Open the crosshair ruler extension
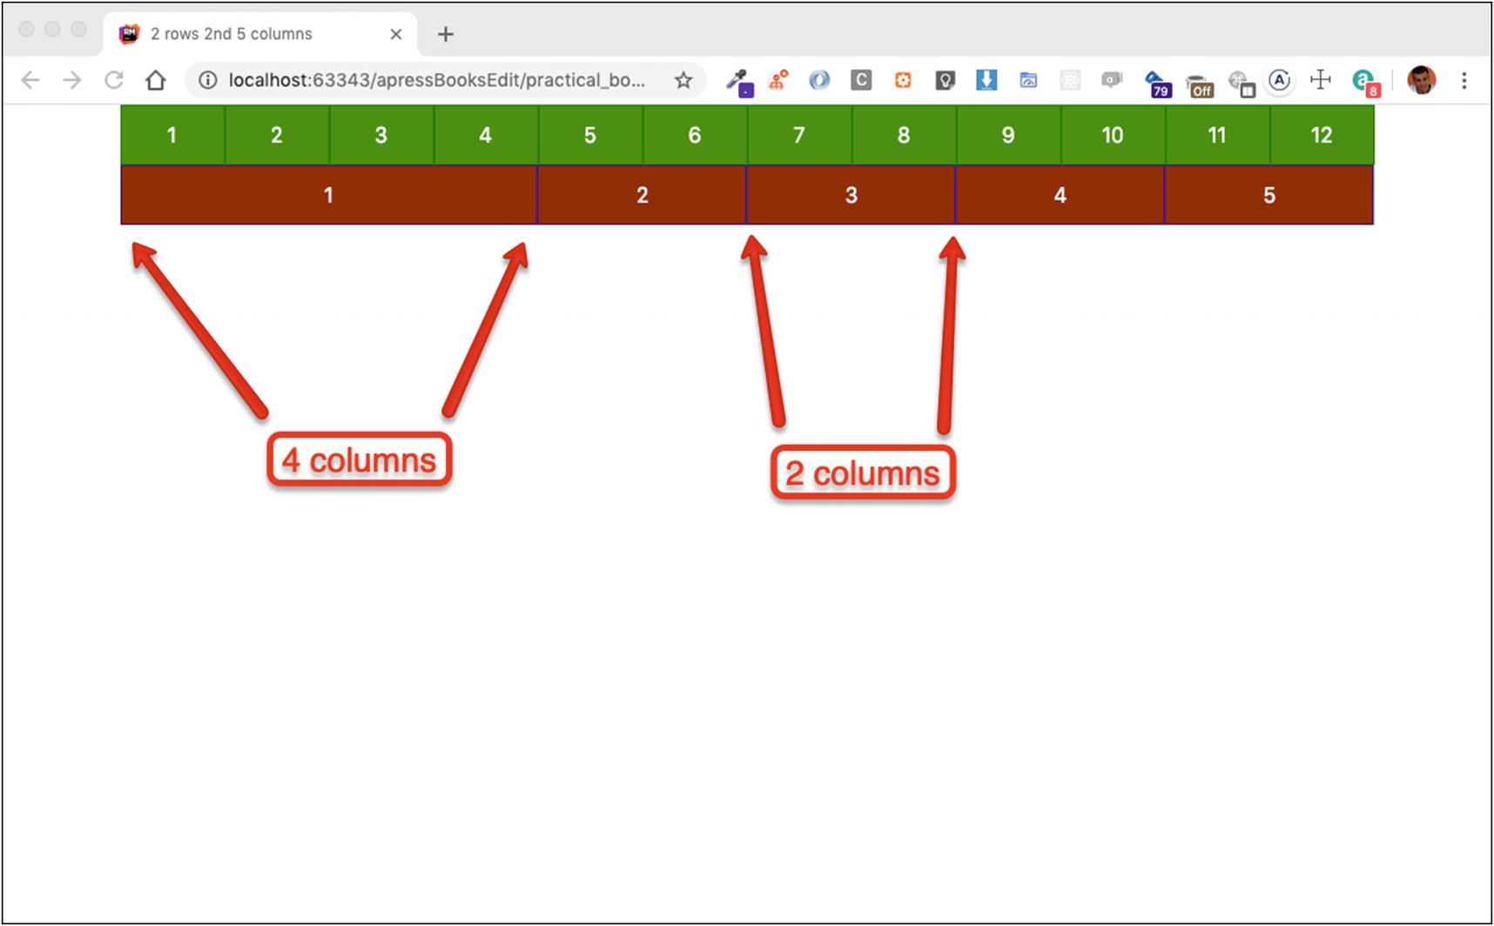This screenshot has width=1494, height=926. [1320, 80]
